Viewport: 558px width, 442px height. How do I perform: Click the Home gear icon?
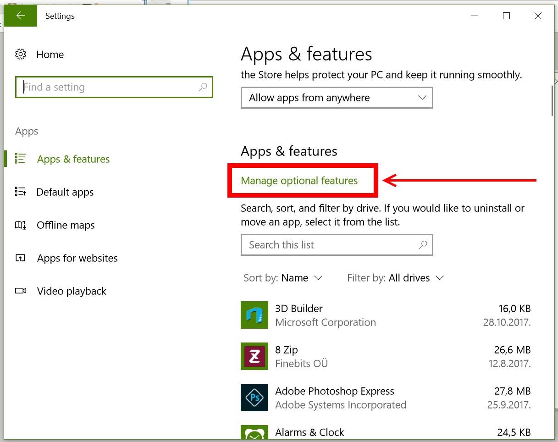click(21, 55)
